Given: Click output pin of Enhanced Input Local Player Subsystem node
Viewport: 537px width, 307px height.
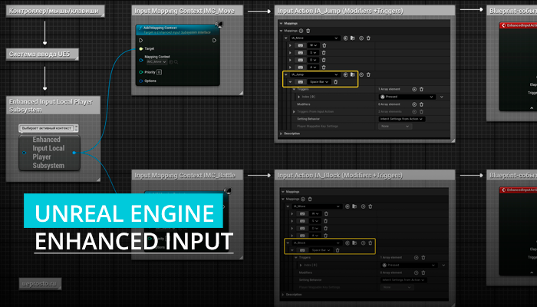Looking at the screenshot, I should click(x=74, y=153).
